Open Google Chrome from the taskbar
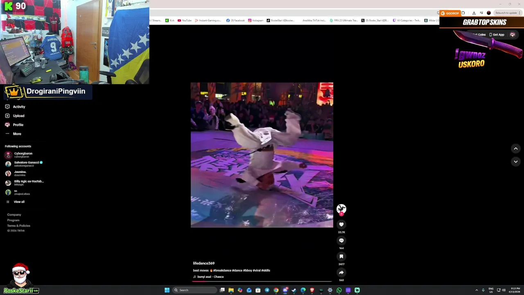 pos(276,290)
